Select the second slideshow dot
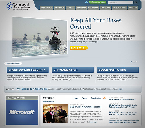145x128 pixels. [x=133, y=62]
